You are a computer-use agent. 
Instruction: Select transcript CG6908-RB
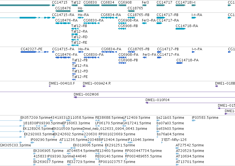[x=128, y=26]
